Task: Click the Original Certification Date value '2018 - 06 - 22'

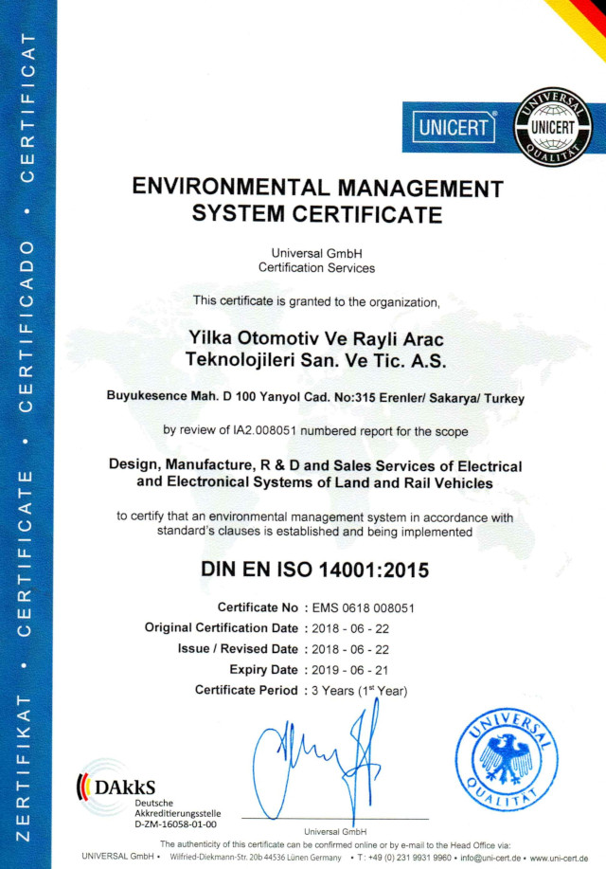Action: point(350,629)
